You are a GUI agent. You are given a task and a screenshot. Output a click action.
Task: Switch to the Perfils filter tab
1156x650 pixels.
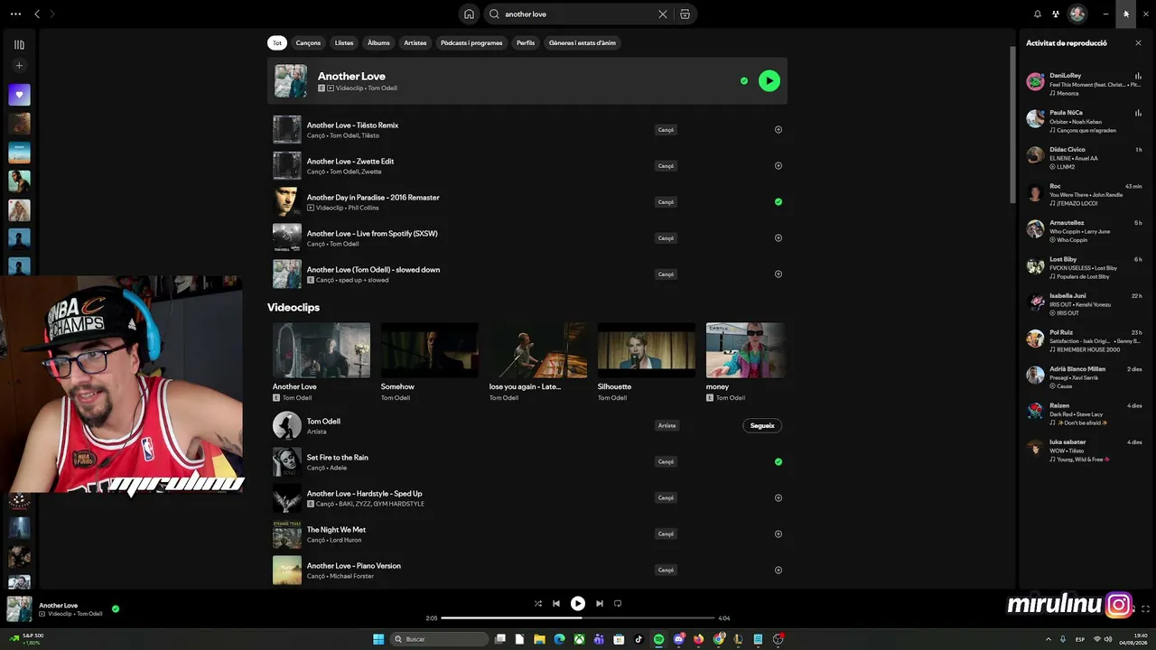pyautogui.click(x=526, y=43)
